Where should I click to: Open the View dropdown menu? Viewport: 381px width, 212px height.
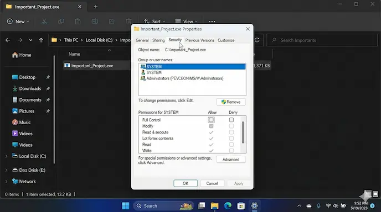187,22
